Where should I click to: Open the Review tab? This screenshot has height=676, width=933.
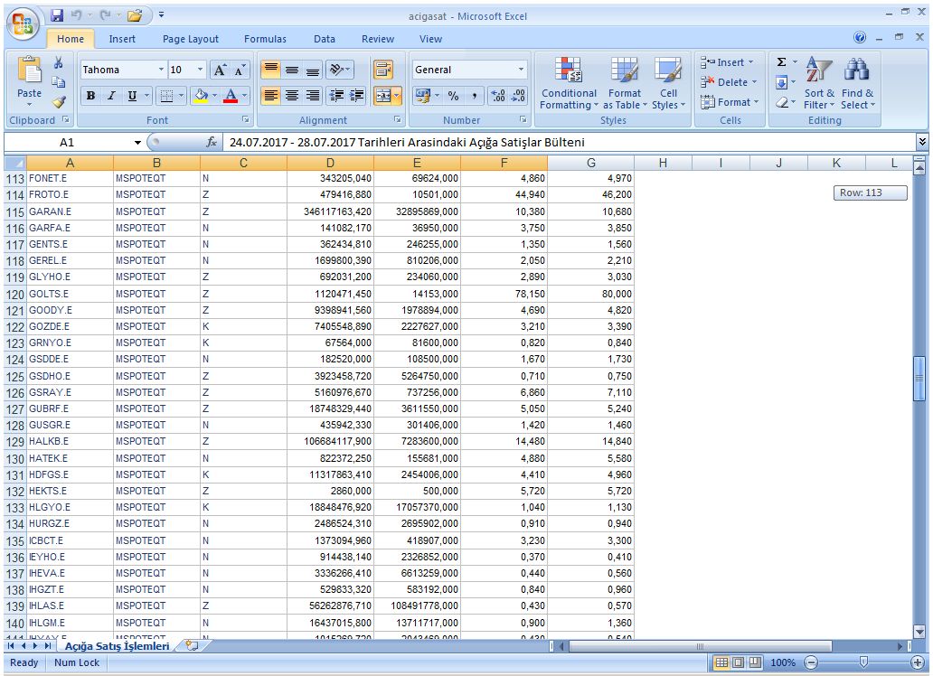[378, 39]
